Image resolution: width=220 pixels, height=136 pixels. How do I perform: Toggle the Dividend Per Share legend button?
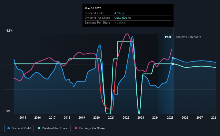(x=53, y=129)
